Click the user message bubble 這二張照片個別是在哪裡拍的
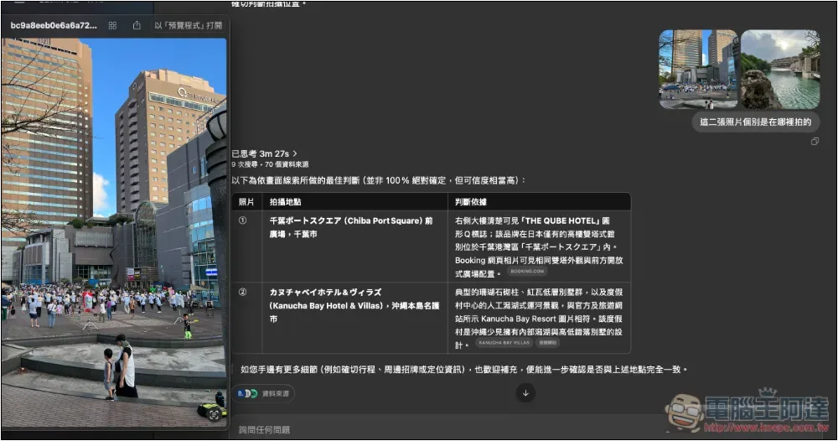This screenshot has width=838, height=441. 756,122
